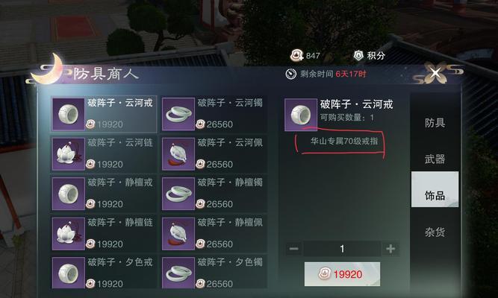Select 破阵子·静檀链 necklace icon
The image size is (498, 298).
tap(68, 234)
